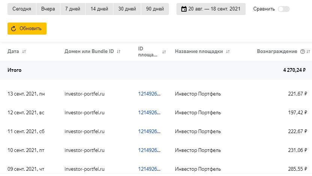The image size is (312, 176).
Task: Select the Вчера period
Action: [48, 9]
